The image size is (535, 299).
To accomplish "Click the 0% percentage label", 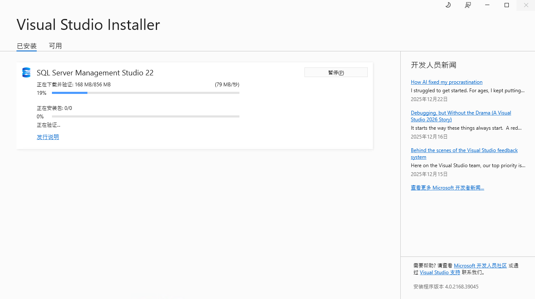I will point(40,117).
